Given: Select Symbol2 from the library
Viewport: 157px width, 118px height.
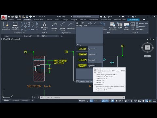Looking at the screenshot, I should (89, 54).
